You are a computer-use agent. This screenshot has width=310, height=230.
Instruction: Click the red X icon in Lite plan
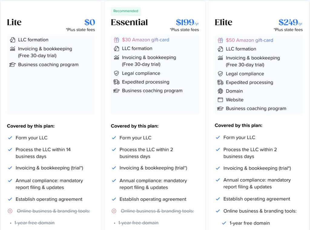[x=10, y=211]
